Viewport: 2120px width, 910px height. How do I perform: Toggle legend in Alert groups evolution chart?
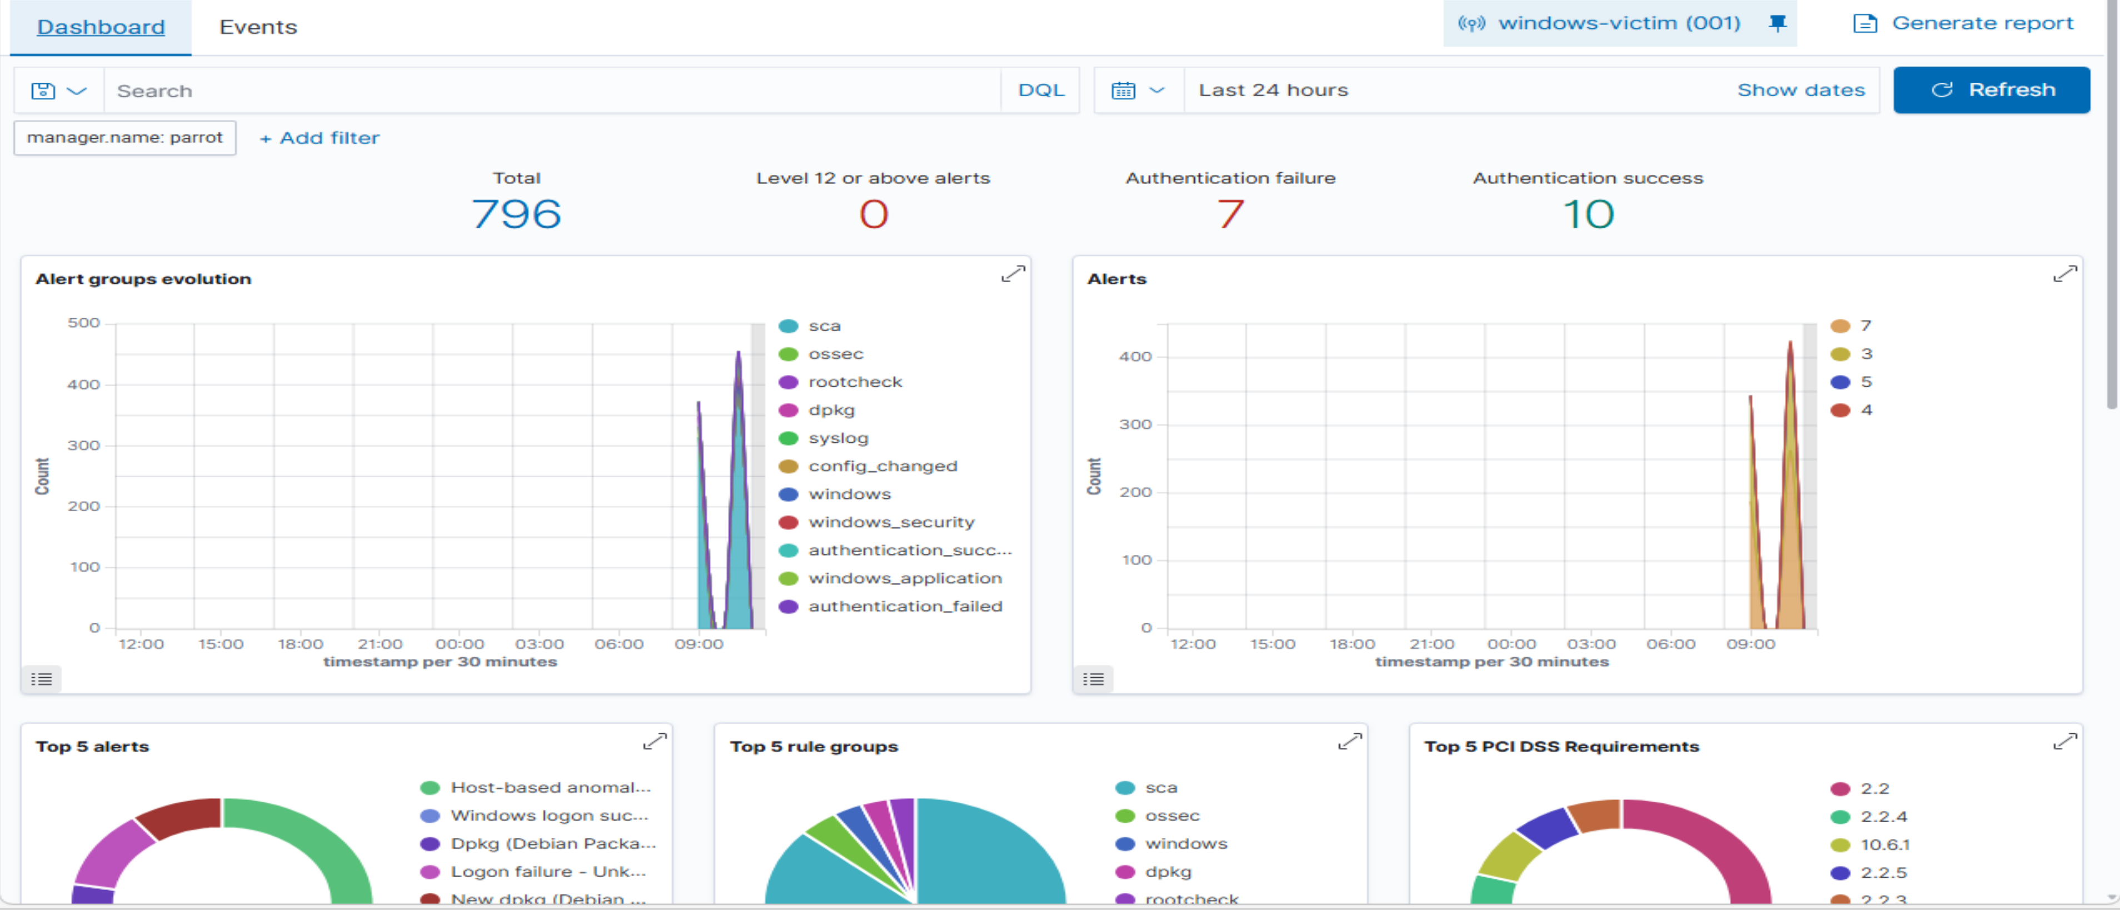pyautogui.click(x=41, y=679)
